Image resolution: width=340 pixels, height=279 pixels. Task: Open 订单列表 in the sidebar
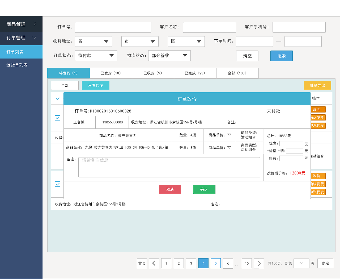(x=21, y=52)
